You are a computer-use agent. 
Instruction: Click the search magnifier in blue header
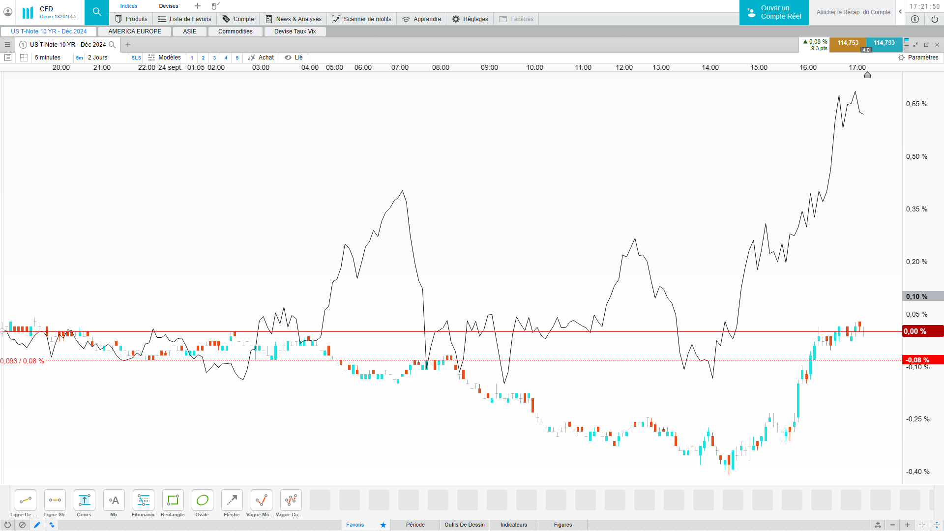(x=97, y=12)
